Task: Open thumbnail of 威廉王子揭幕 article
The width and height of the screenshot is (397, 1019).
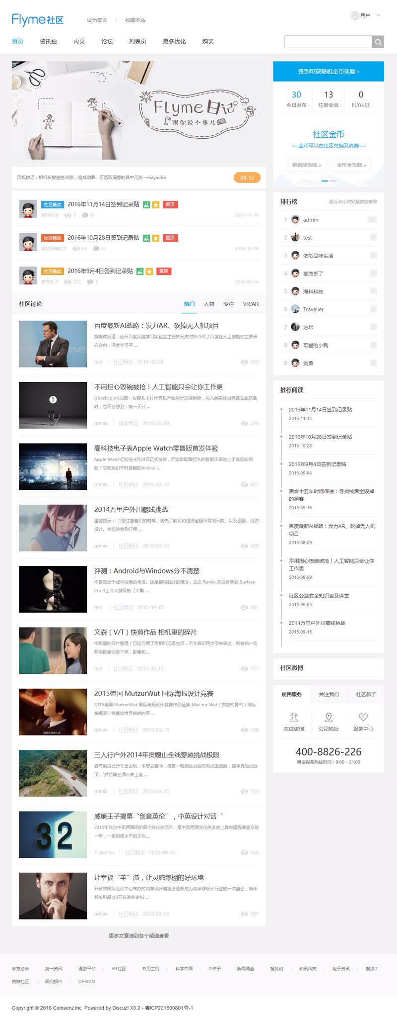Action: coord(53,834)
